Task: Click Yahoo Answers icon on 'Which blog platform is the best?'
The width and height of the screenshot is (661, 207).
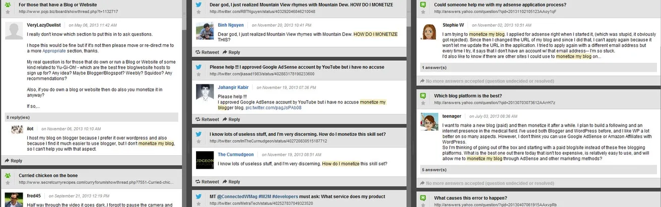Action: point(423,95)
